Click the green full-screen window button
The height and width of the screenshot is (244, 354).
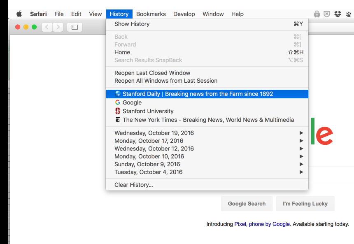click(34, 27)
